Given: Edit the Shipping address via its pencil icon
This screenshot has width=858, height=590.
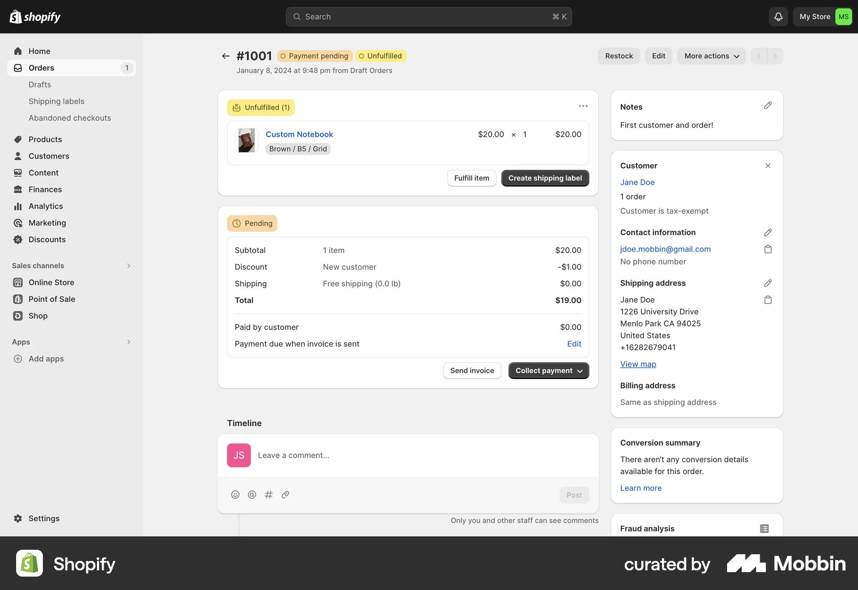Looking at the screenshot, I should 768,282.
